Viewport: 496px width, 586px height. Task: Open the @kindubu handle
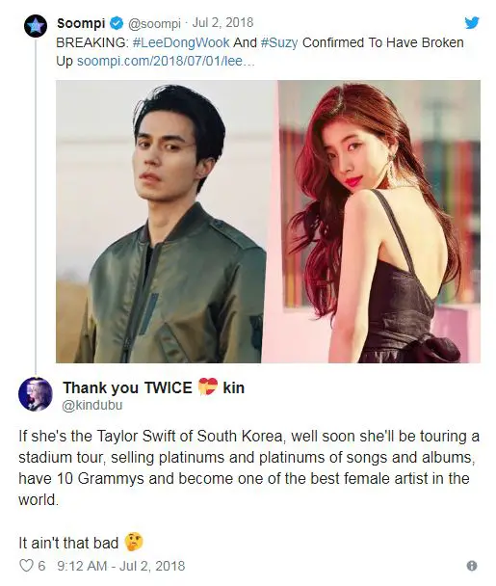(x=92, y=405)
